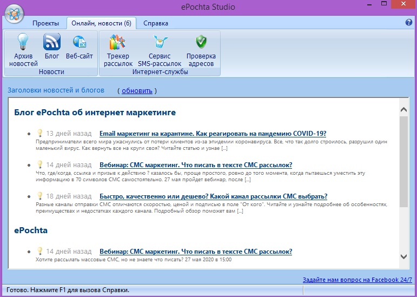
Task: Open Быстро, качественно или дешево article link
Action: (213, 196)
